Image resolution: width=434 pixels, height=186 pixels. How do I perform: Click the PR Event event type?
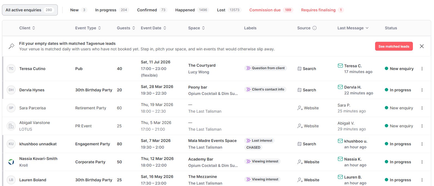83,126
